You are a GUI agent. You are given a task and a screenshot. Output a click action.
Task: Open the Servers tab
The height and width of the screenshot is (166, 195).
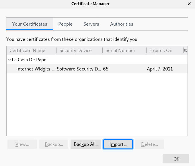(x=91, y=24)
